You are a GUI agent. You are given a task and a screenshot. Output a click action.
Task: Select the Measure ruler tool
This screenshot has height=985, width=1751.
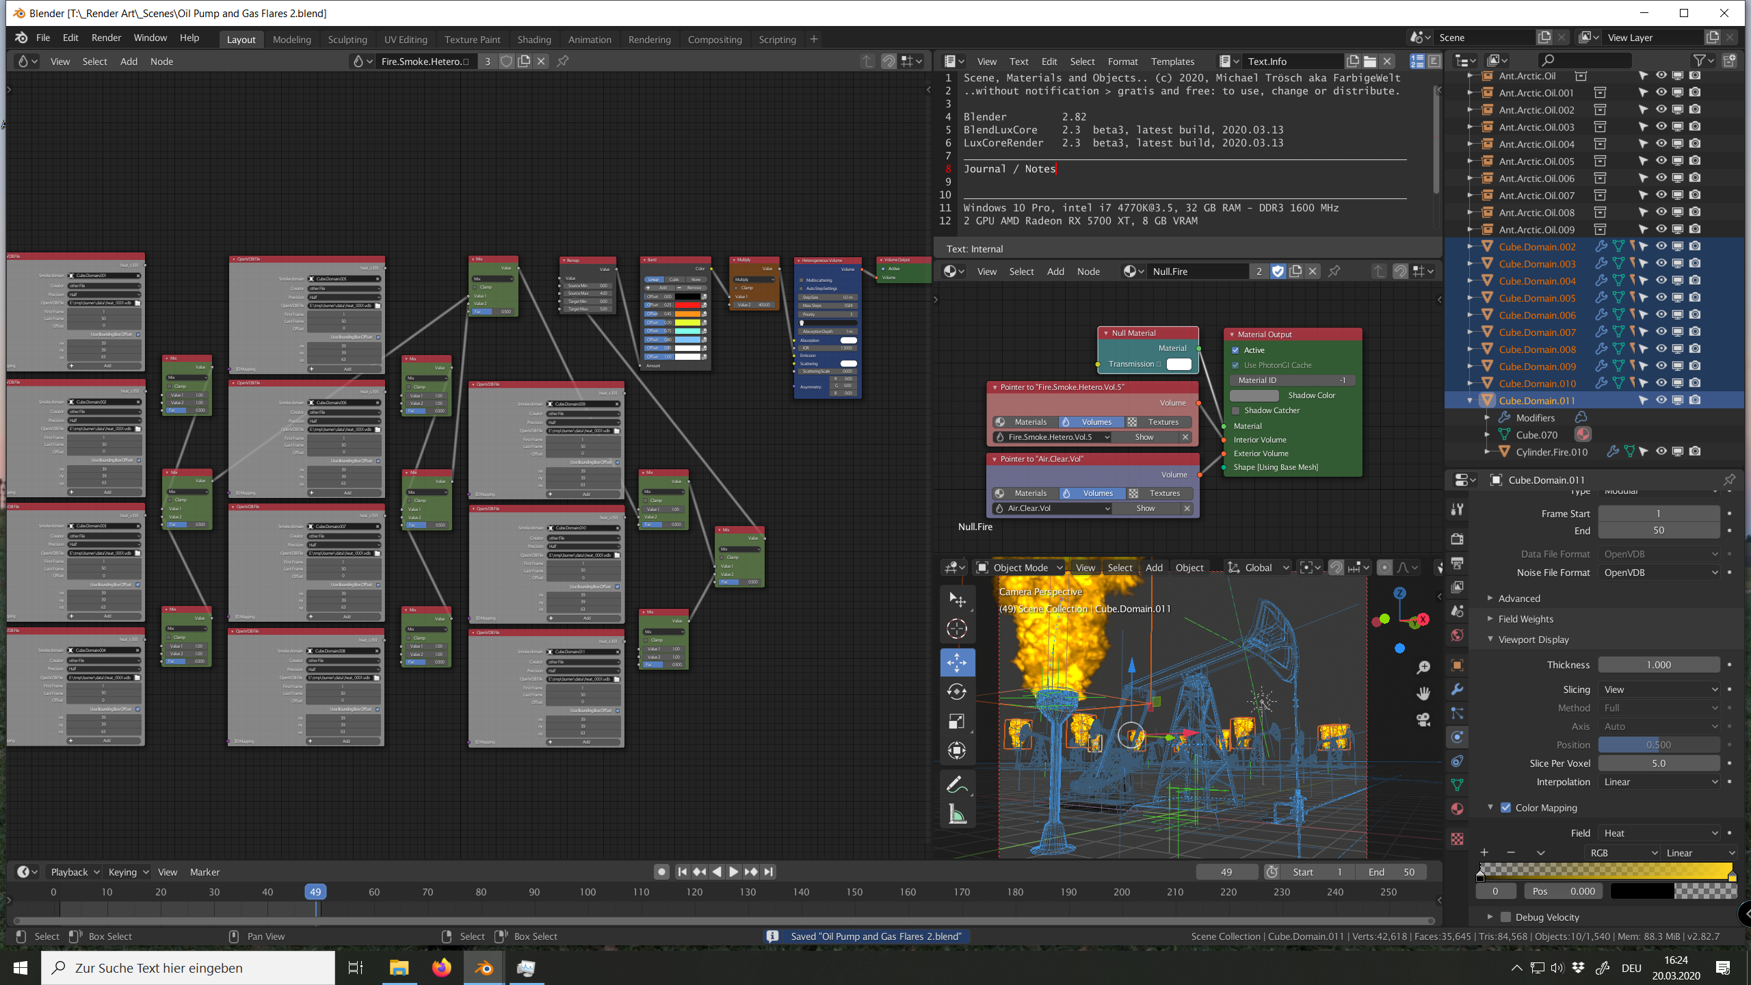pos(957,814)
